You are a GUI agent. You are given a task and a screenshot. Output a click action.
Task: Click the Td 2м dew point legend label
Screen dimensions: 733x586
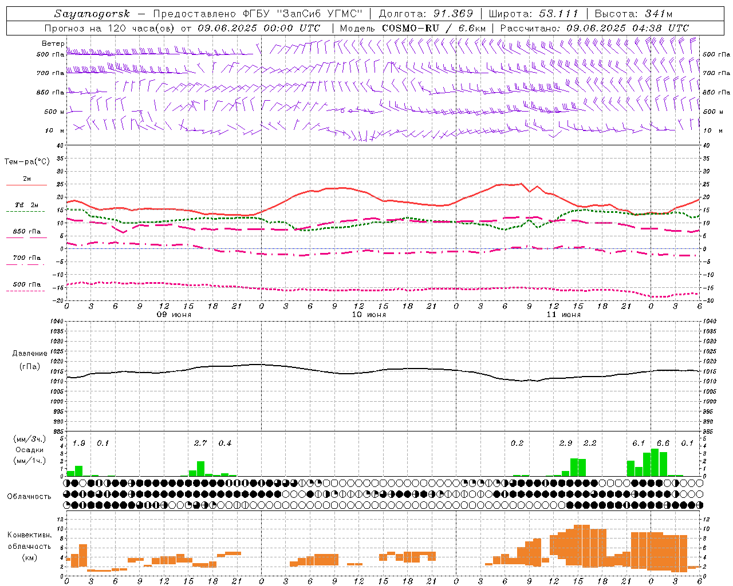click(27, 205)
